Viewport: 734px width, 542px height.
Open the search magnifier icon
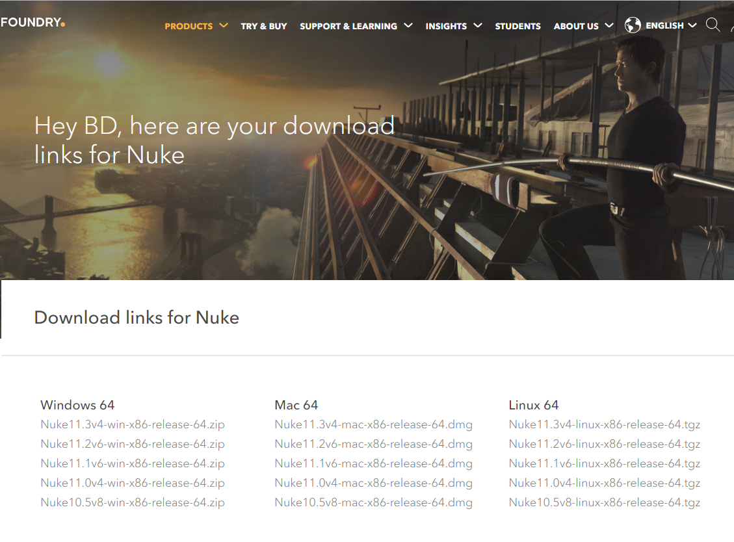(713, 25)
